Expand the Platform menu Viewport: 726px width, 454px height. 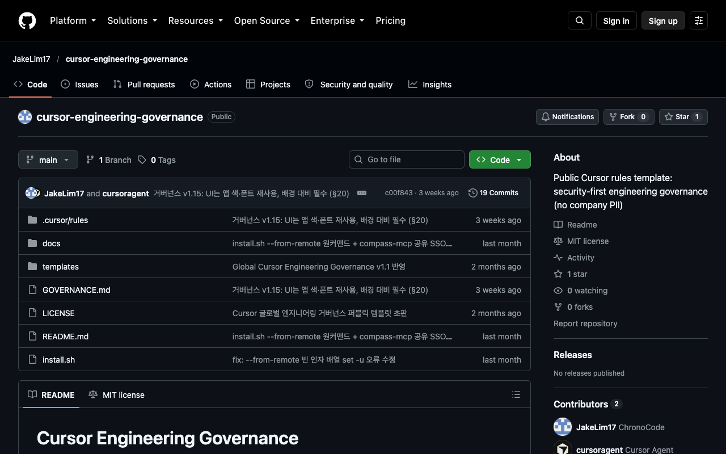73,20
